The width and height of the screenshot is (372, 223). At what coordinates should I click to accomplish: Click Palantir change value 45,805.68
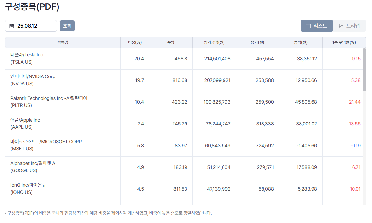pos(306,102)
